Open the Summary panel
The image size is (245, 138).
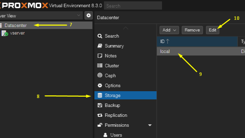(126, 46)
